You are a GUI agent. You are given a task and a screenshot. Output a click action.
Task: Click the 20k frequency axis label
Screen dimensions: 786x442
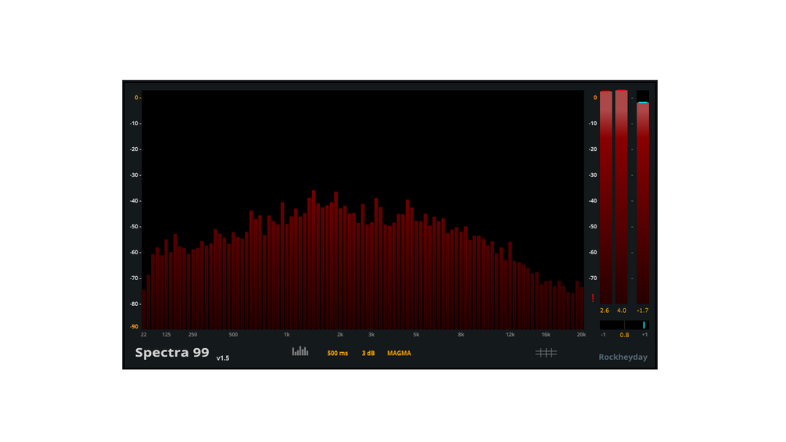pyautogui.click(x=581, y=335)
